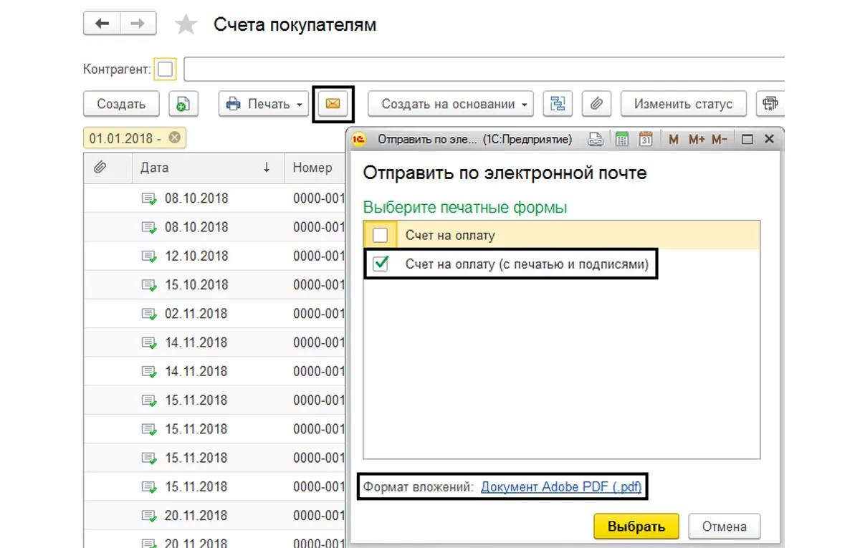Add page to favorites with star icon

[x=186, y=26]
